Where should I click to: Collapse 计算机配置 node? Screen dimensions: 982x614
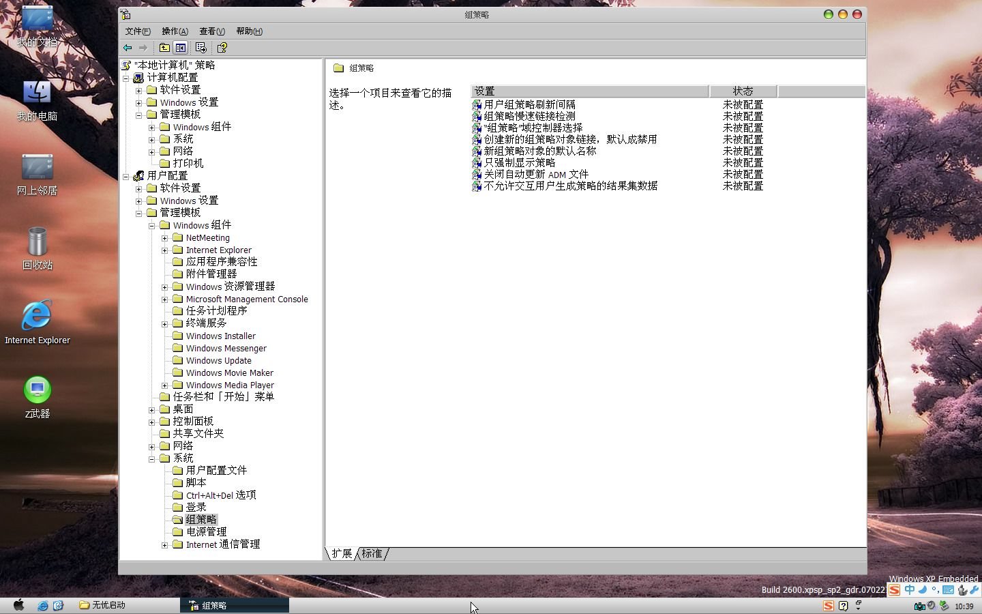[126, 78]
